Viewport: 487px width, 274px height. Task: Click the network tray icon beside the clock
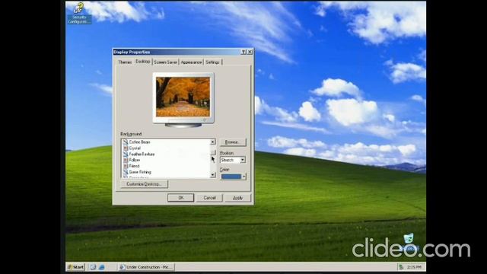point(401,267)
